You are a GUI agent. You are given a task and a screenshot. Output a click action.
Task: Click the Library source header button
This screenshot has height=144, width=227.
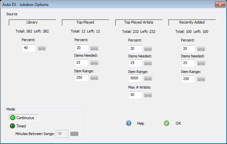(32, 23)
